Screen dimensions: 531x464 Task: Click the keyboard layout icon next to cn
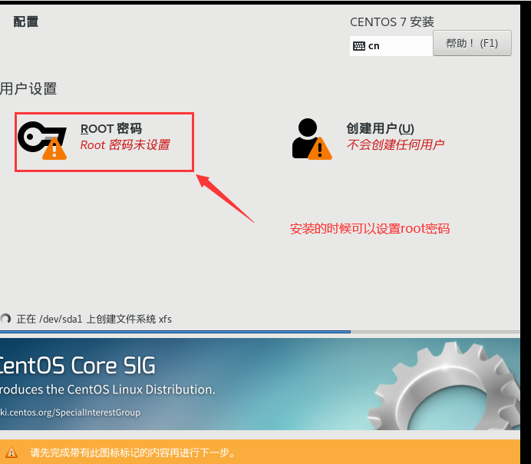359,46
